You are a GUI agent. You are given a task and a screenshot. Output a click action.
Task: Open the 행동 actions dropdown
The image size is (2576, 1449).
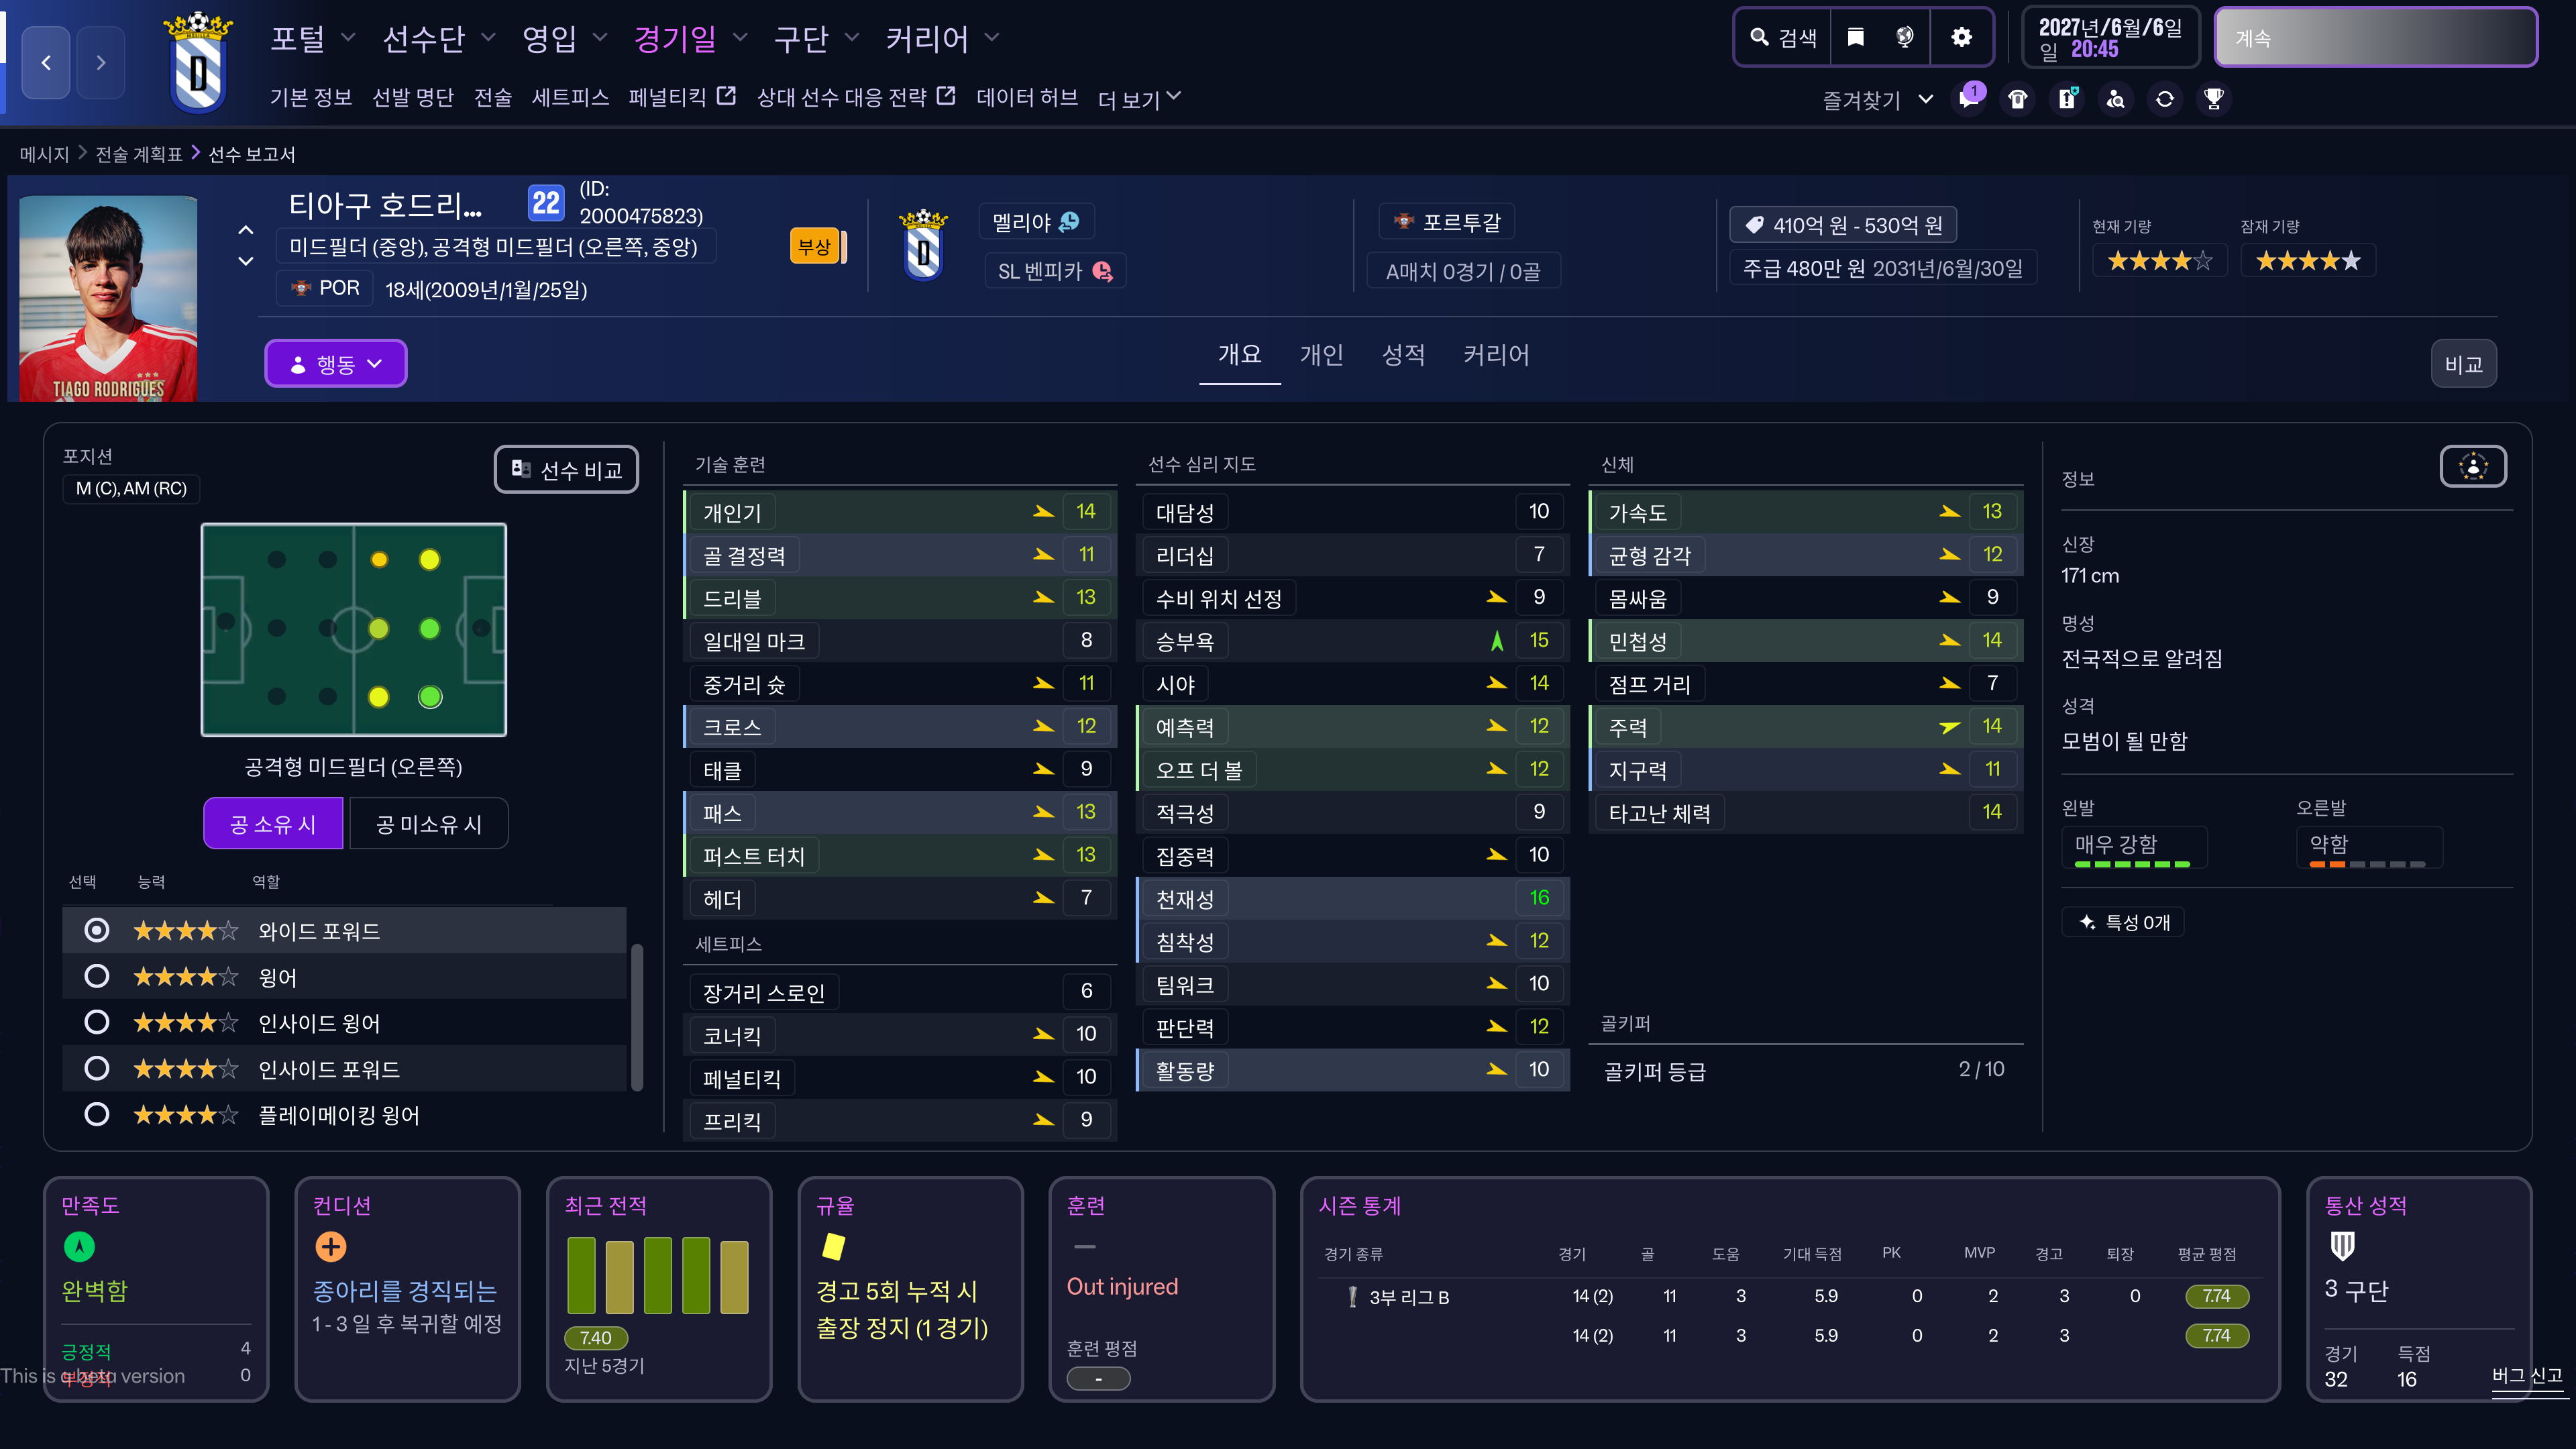point(336,364)
